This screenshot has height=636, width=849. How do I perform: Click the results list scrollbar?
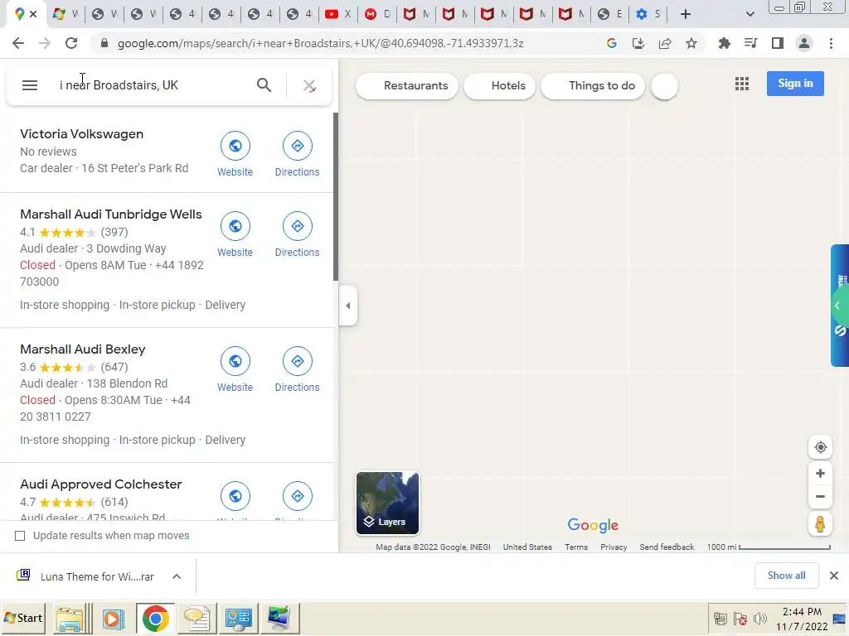[335, 197]
